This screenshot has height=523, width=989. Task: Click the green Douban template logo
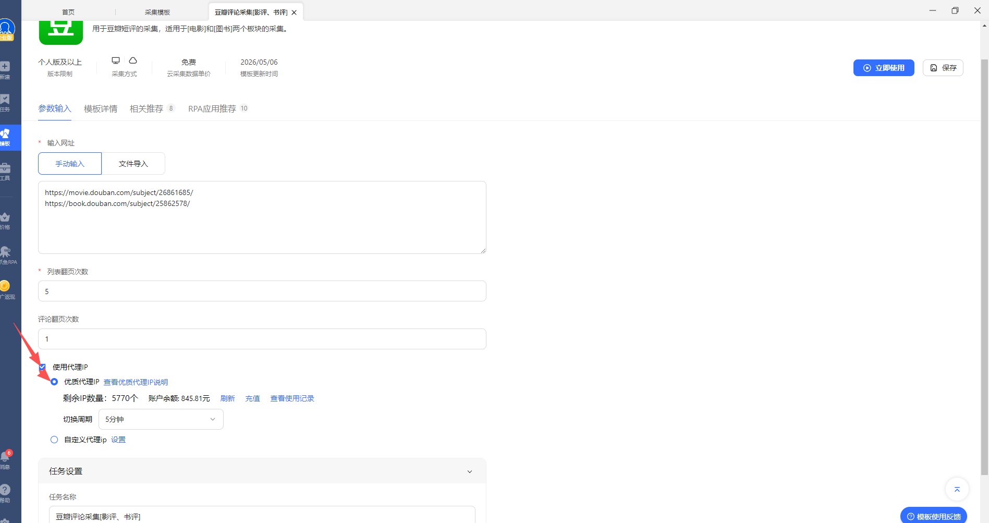pyautogui.click(x=61, y=32)
